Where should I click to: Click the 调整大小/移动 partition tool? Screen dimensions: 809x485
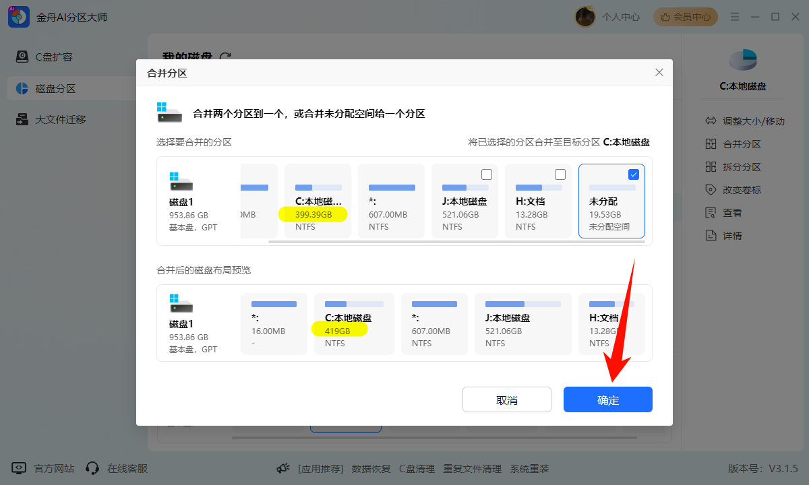[x=747, y=121]
